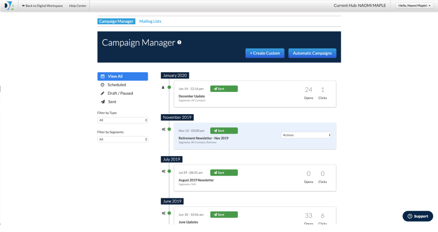The image size is (438, 232).
Task: Click the pencil icon beside Draft / Paused
Action: 103,93
